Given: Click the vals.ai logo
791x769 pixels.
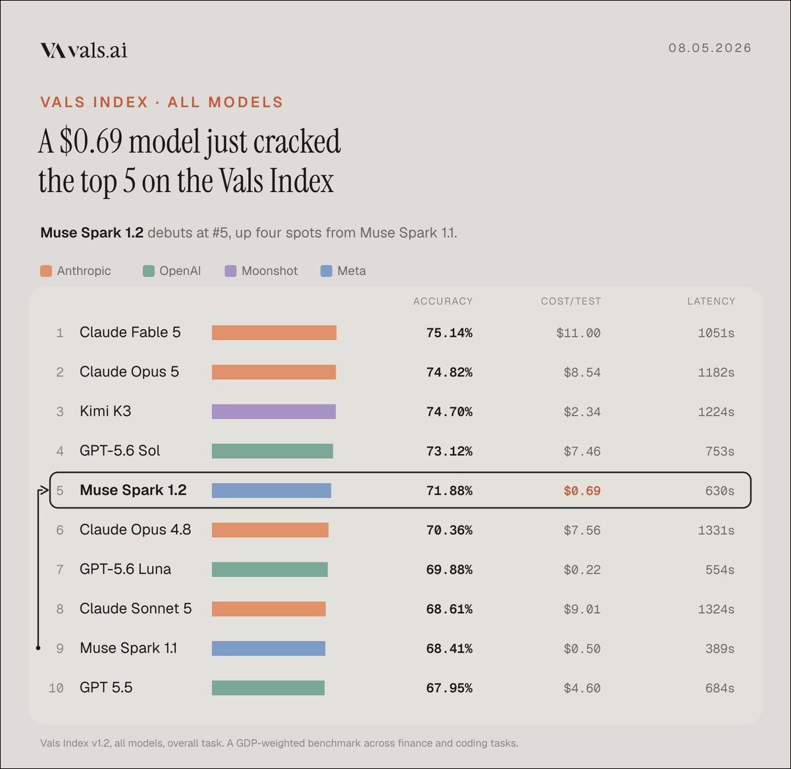Looking at the screenshot, I should click(84, 50).
